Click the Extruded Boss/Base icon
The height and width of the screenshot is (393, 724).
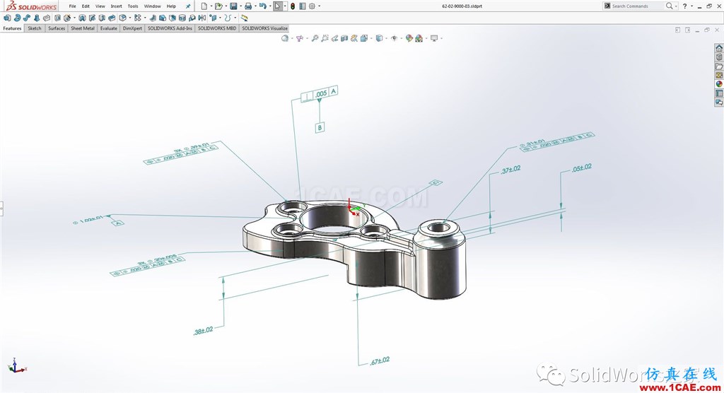tap(7, 18)
